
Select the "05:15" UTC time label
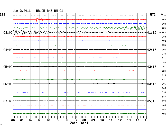(152, 101)
